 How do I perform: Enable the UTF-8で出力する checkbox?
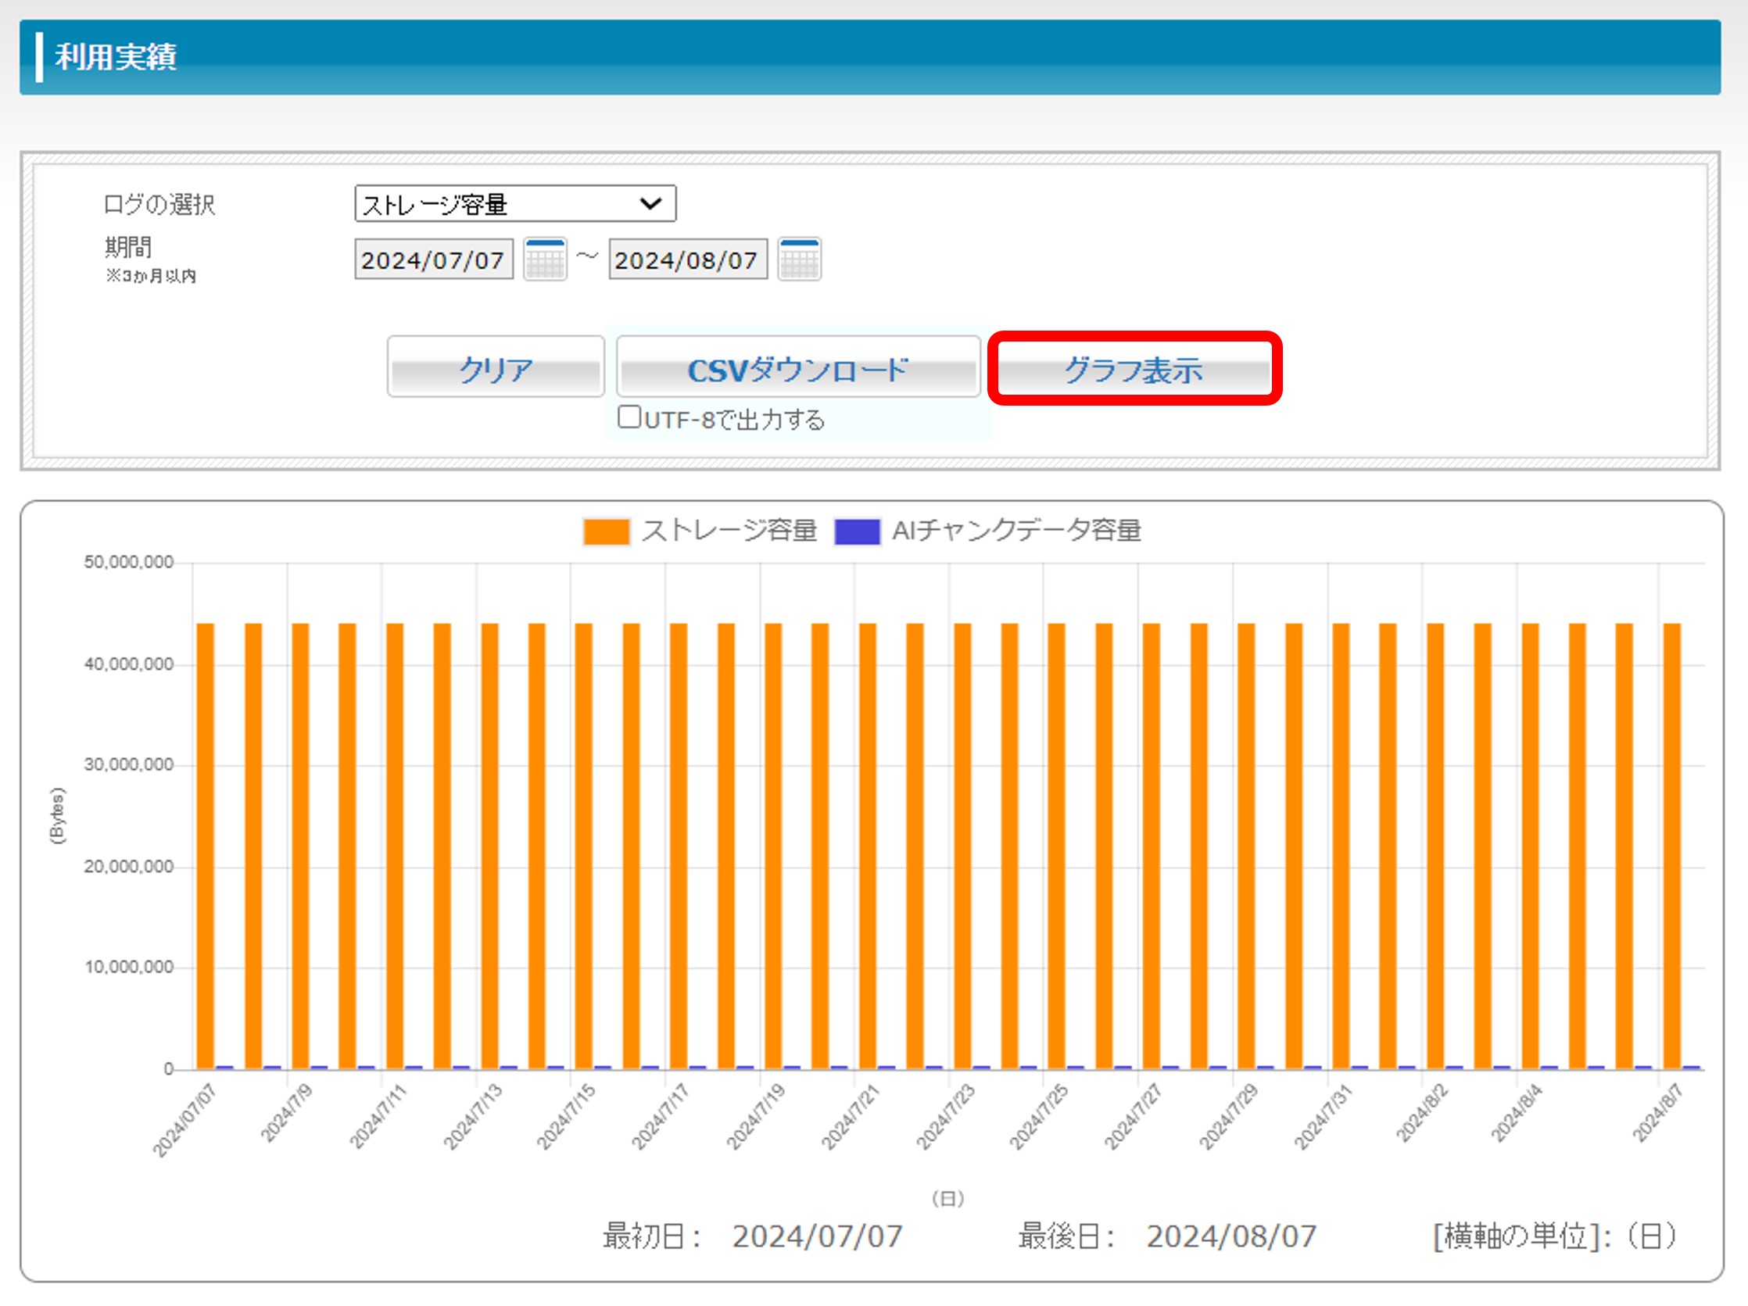tap(629, 417)
